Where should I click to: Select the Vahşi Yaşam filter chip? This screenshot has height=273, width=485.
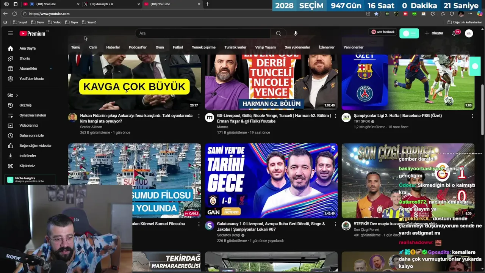265,47
